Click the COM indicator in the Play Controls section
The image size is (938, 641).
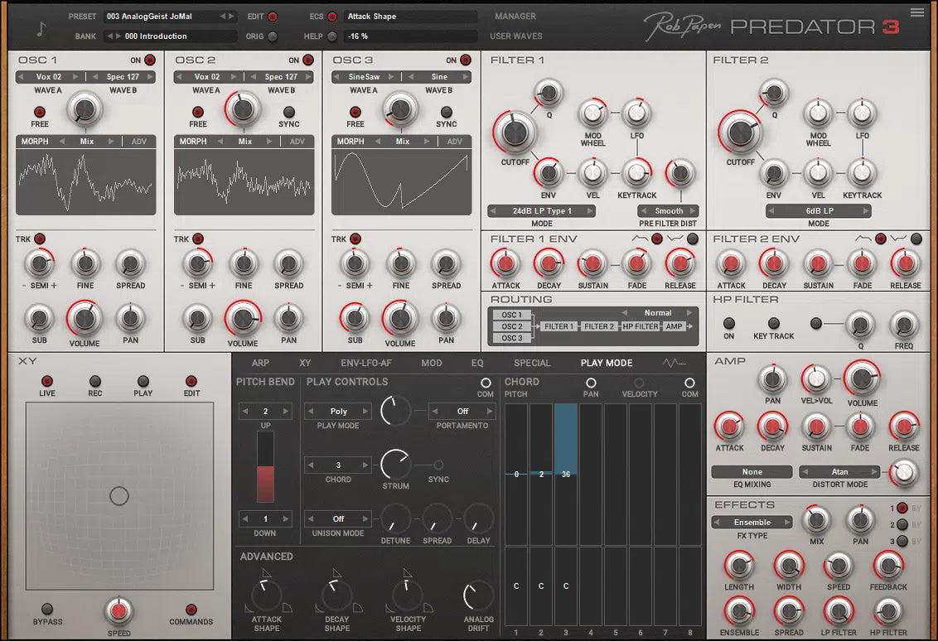point(486,382)
